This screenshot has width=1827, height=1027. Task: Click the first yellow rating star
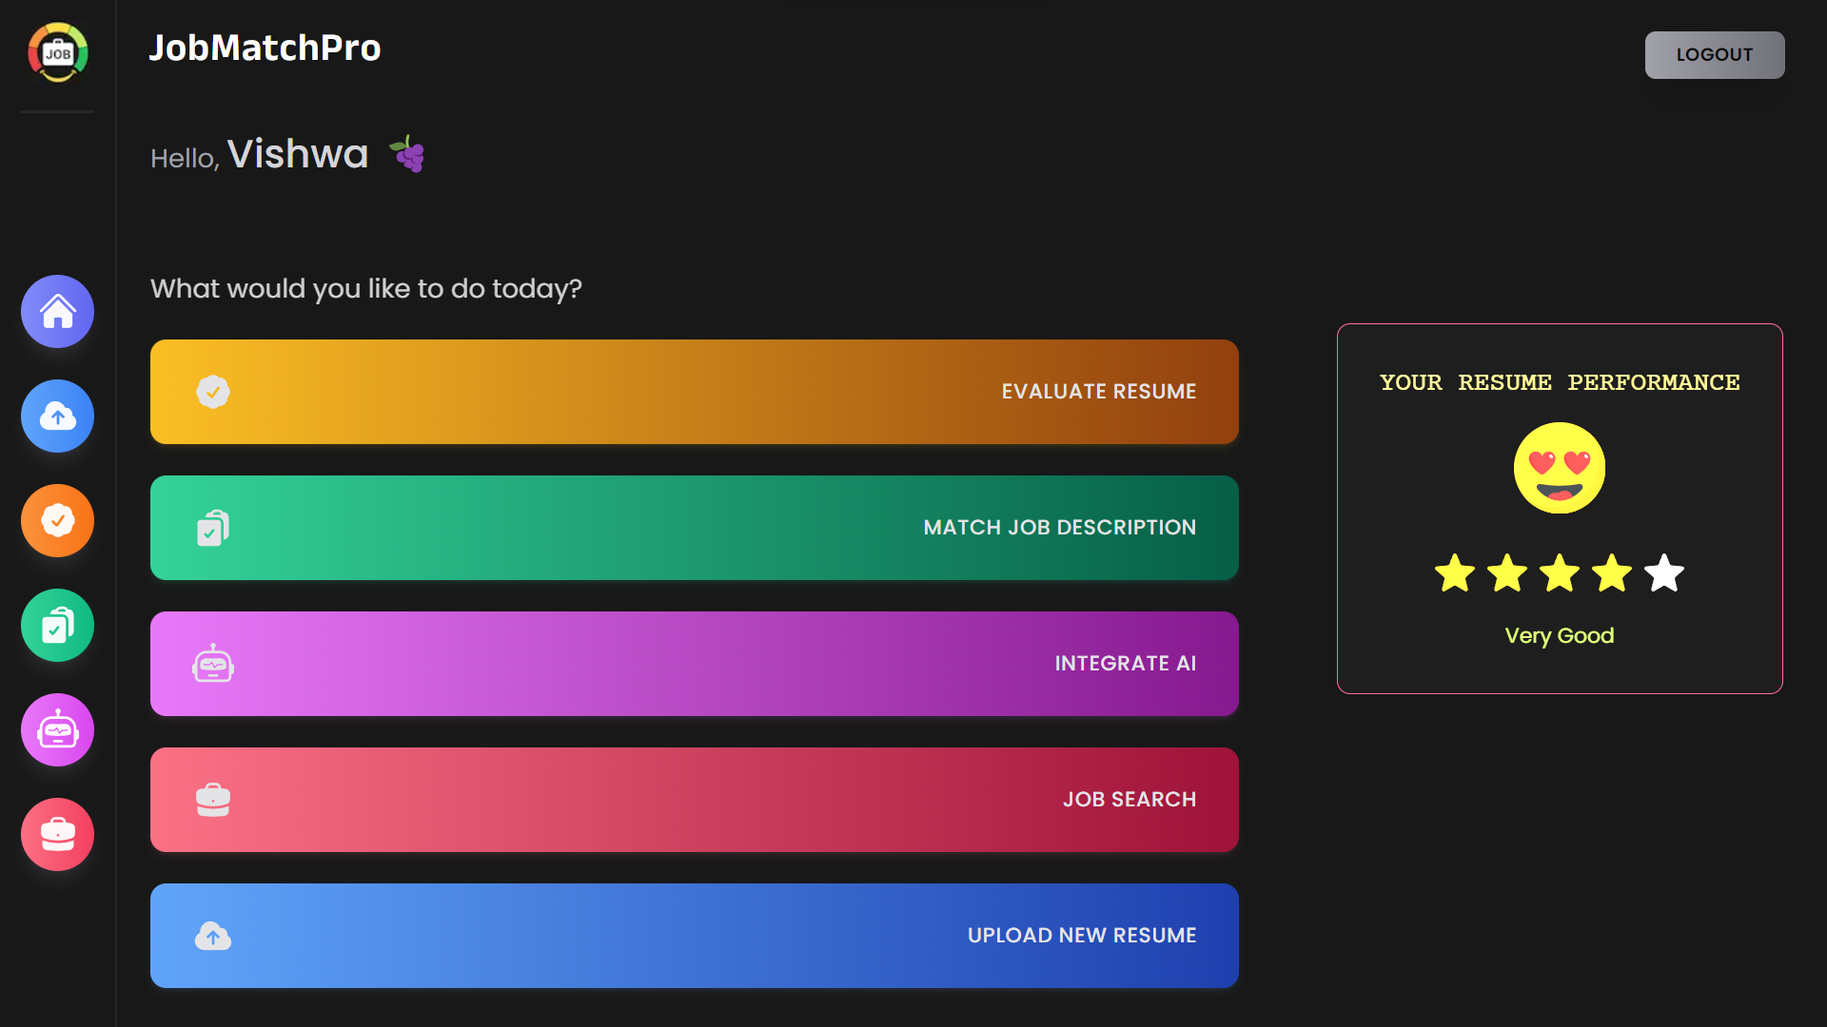[x=1455, y=573]
